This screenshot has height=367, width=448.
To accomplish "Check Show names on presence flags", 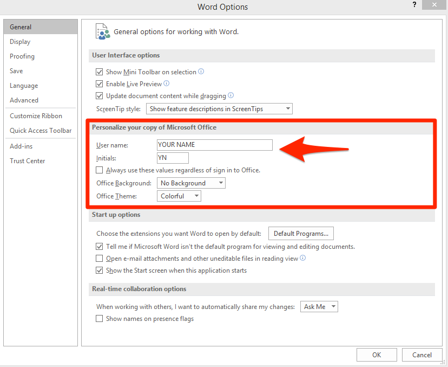I will [x=99, y=319].
